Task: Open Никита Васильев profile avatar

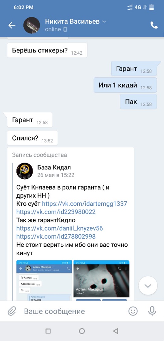Action: click(x=32, y=26)
